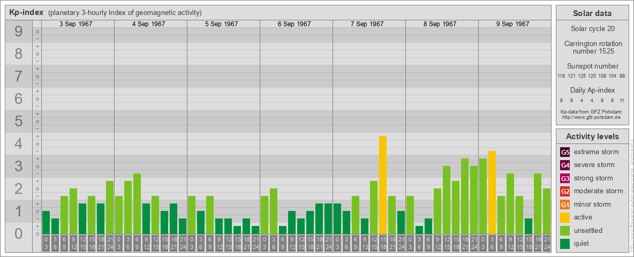Click the 'Sunspot number' label
The width and height of the screenshot is (634, 257).
tap(592, 66)
